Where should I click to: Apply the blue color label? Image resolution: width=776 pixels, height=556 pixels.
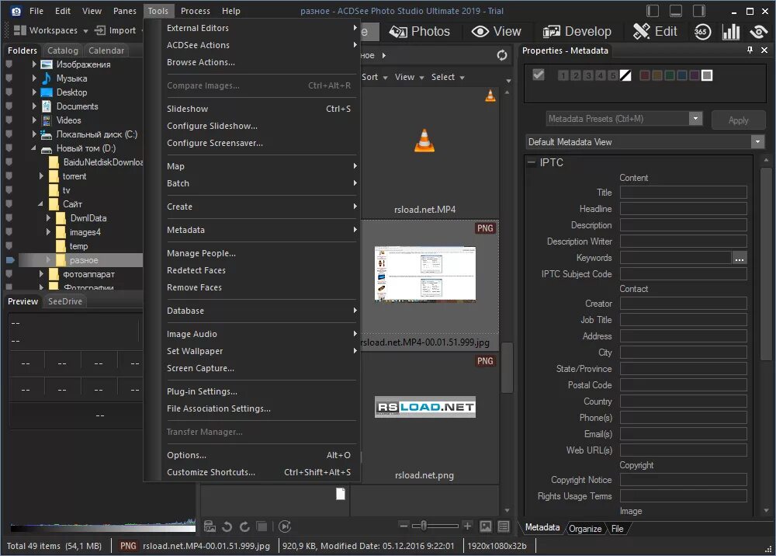pyautogui.click(x=682, y=75)
